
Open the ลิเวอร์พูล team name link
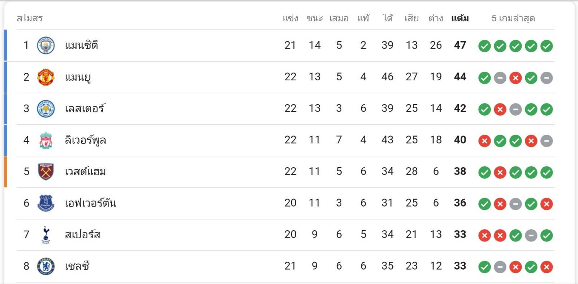pyautogui.click(x=85, y=140)
